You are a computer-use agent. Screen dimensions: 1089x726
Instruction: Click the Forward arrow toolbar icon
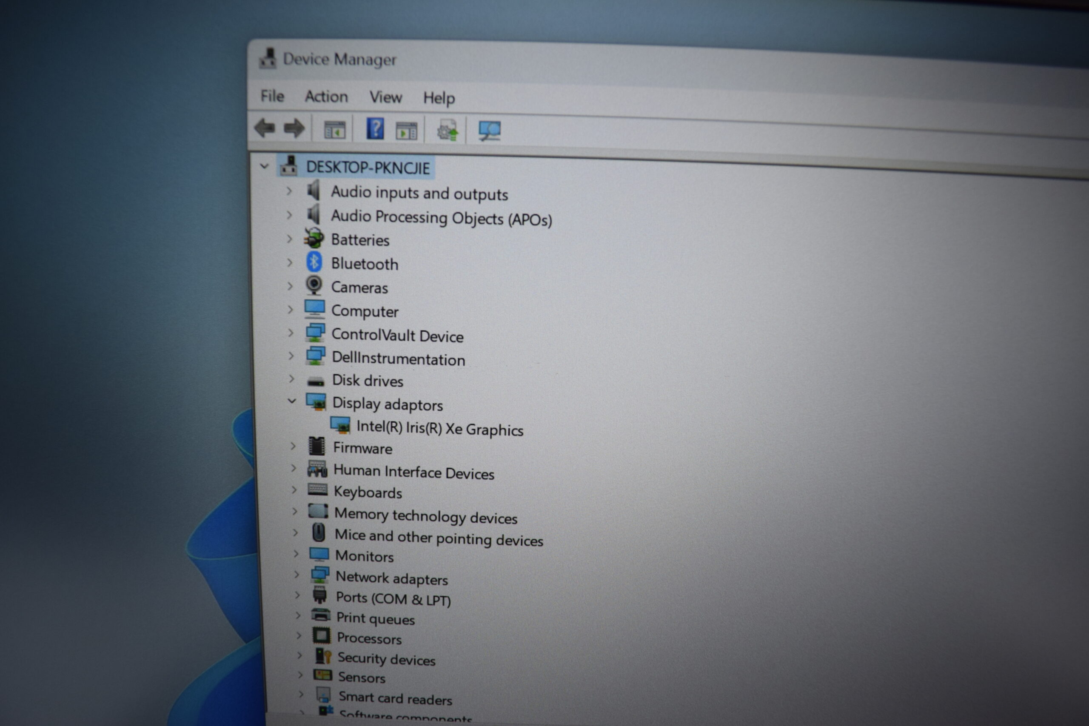coord(294,128)
